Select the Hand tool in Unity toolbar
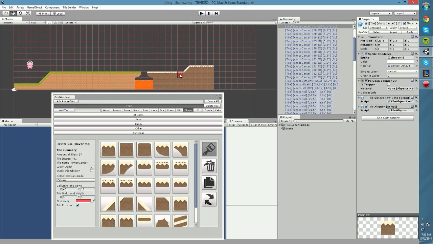 pyautogui.click(x=6, y=13)
